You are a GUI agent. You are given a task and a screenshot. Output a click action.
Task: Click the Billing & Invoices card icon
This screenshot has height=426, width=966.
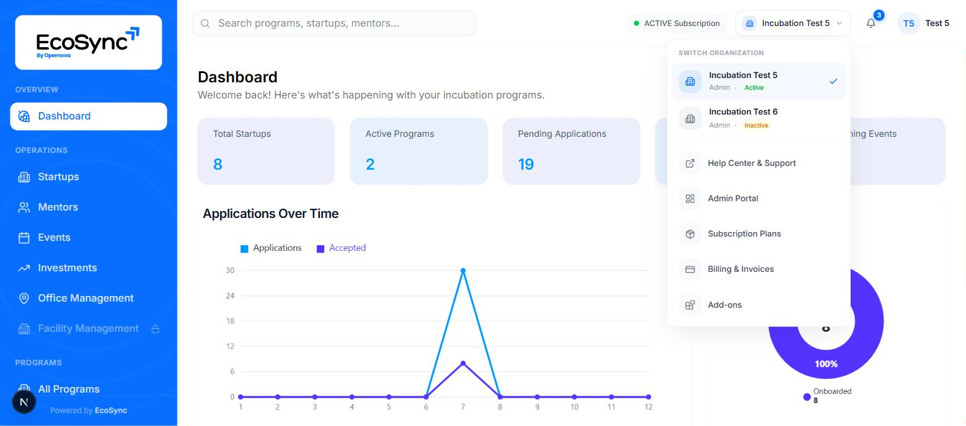[690, 269]
